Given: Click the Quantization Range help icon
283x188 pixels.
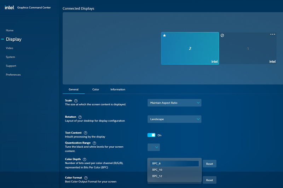Looking at the screenshot, I should [x=94, y=143].
